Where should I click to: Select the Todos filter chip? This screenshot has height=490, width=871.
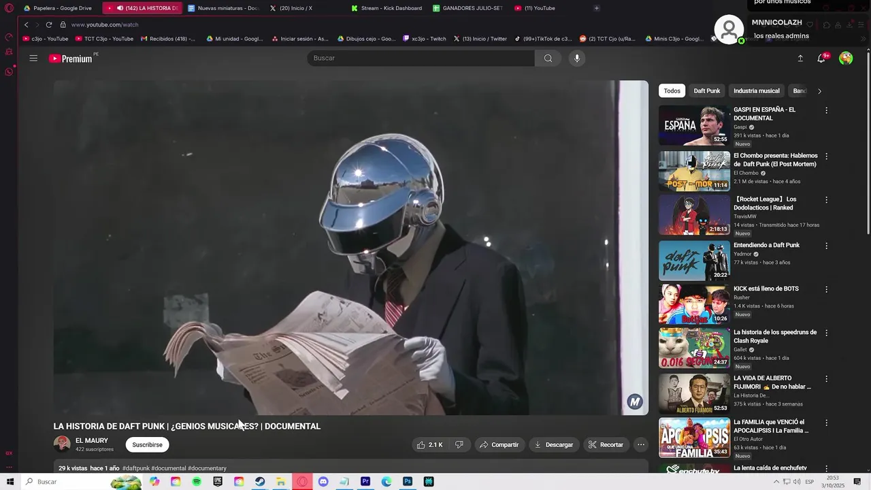[x=672, y=91]
